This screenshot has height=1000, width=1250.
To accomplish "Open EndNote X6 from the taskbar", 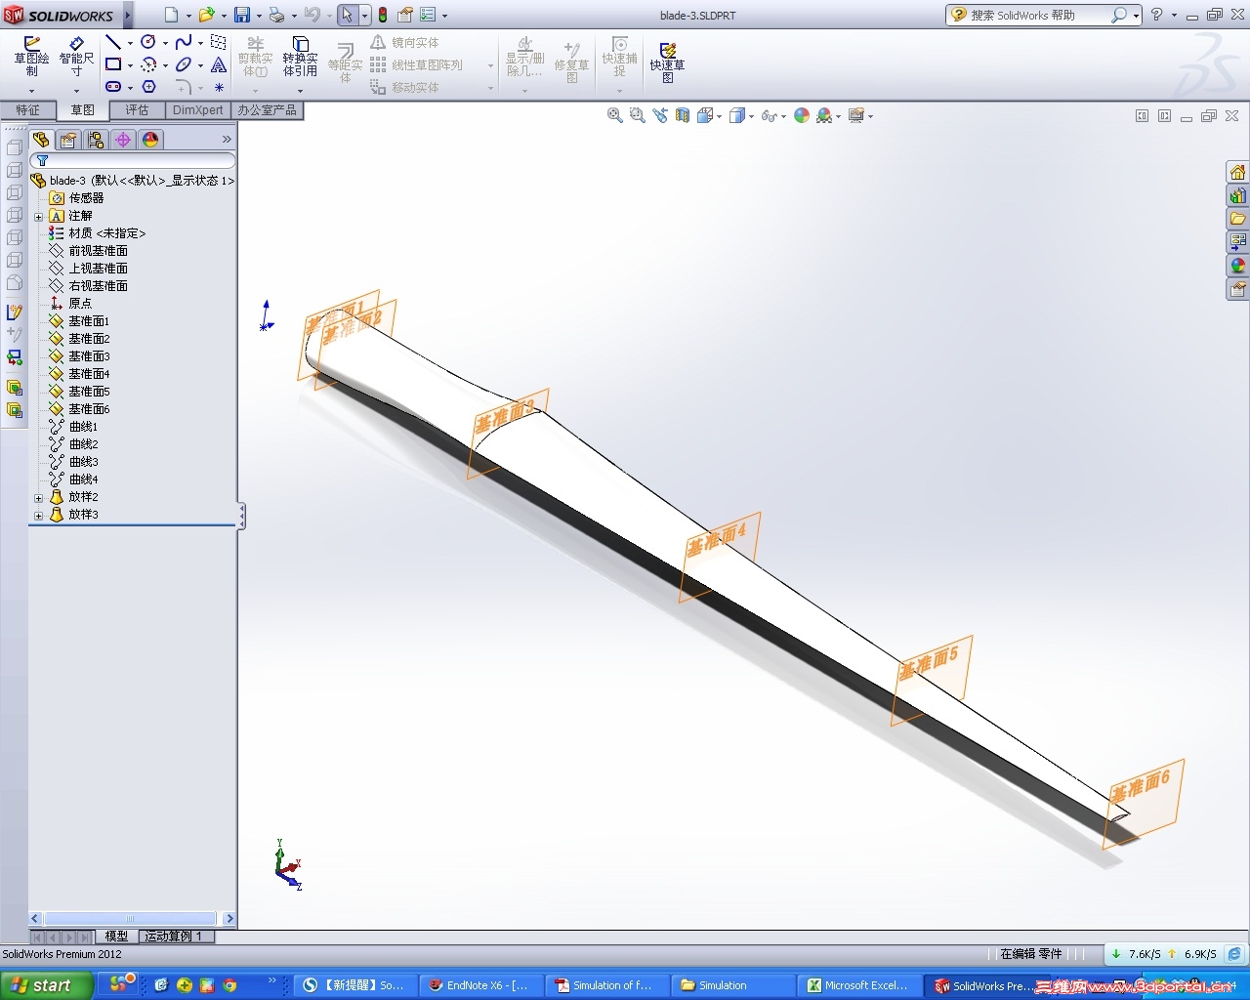I will 479,985.
